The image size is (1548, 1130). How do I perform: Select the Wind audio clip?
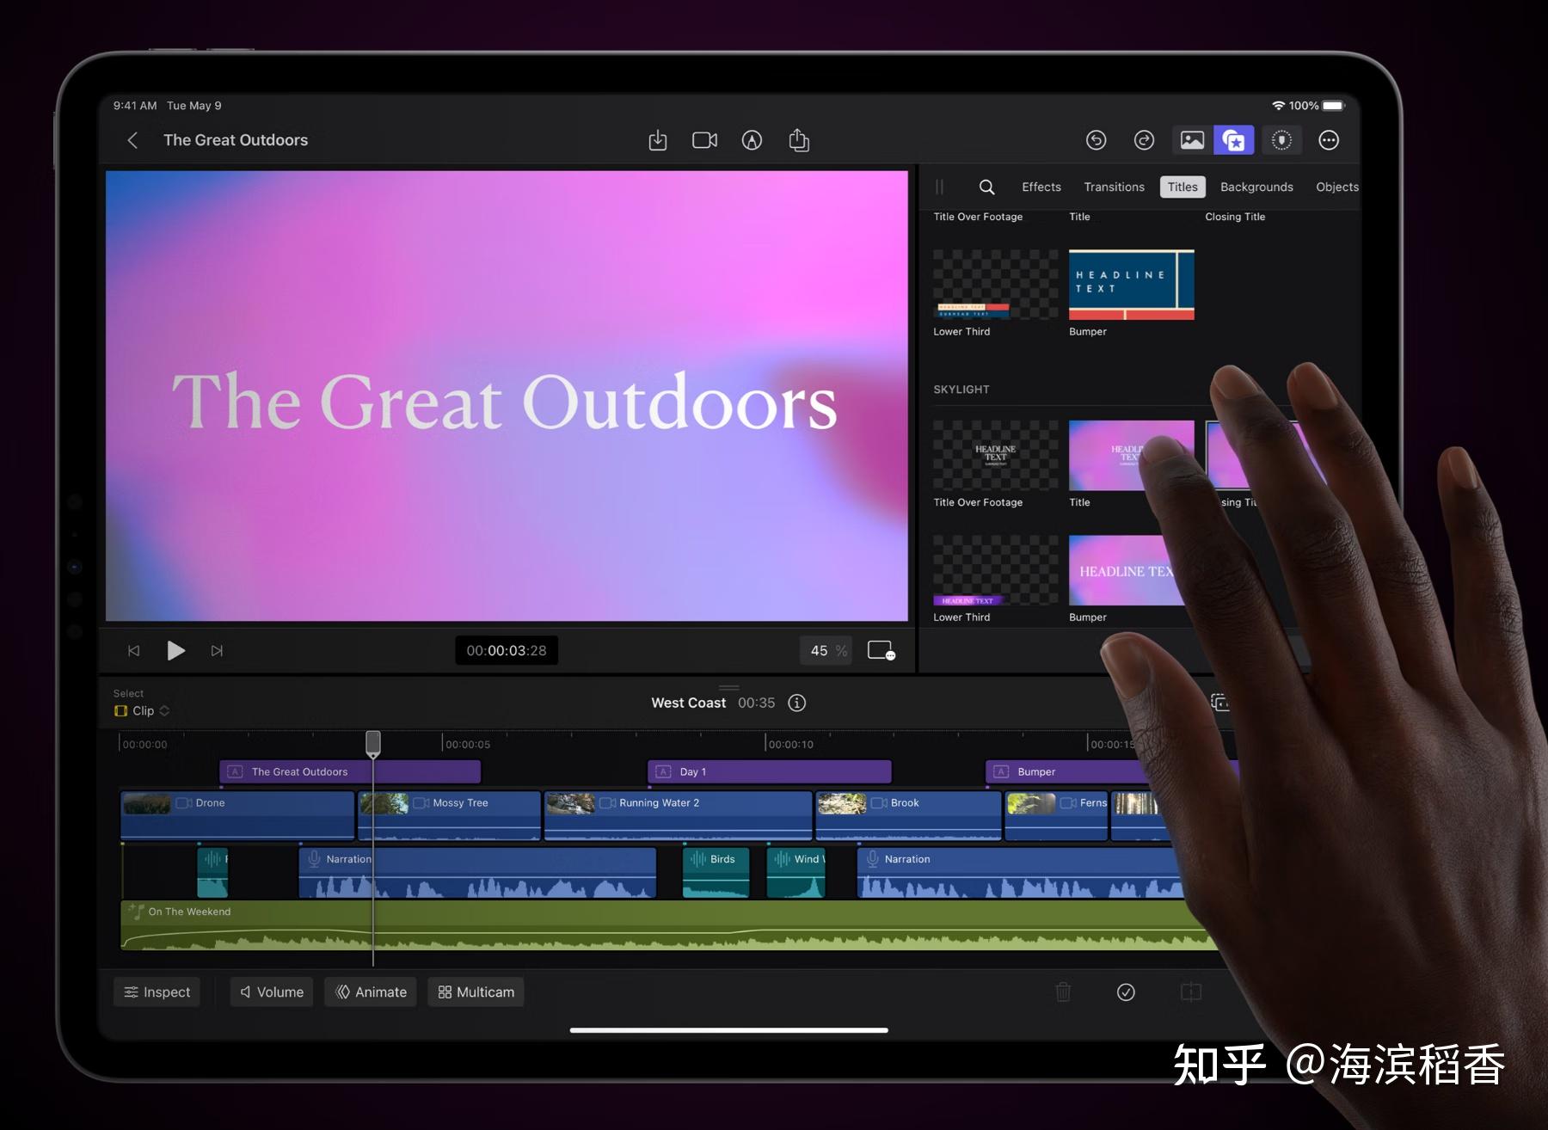point(796,872)
